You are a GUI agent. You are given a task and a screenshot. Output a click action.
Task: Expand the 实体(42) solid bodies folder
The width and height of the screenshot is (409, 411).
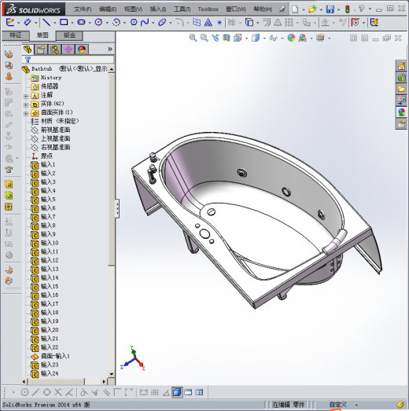(26, 105)
